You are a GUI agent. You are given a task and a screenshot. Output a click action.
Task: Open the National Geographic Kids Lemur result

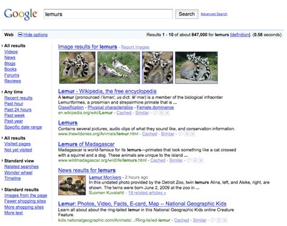142,204
